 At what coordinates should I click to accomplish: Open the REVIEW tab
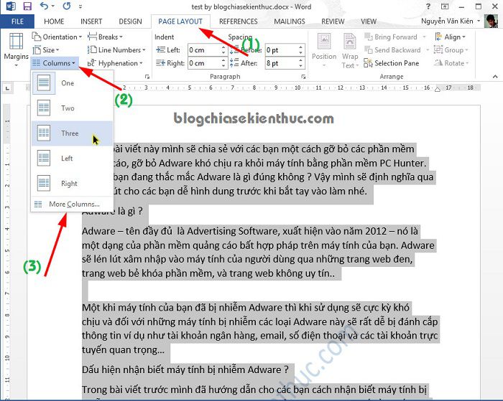[x=333, y=22]
